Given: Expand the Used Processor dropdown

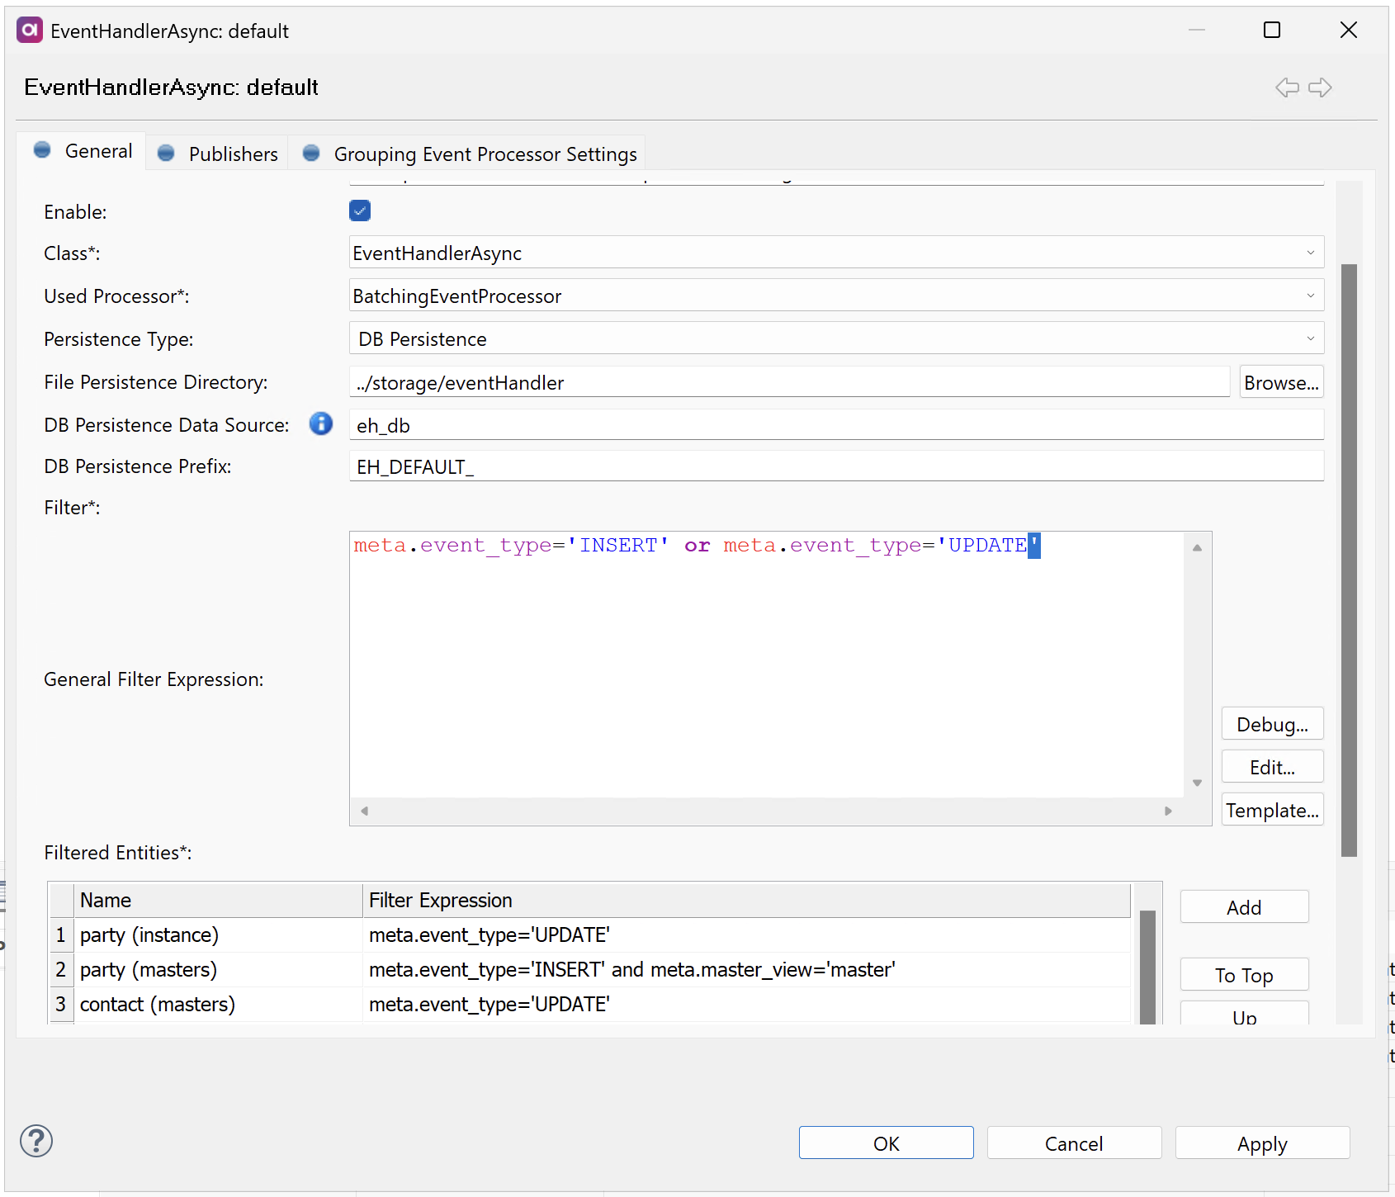Looking at the screenshot, I should click(x=1310, y=295).
